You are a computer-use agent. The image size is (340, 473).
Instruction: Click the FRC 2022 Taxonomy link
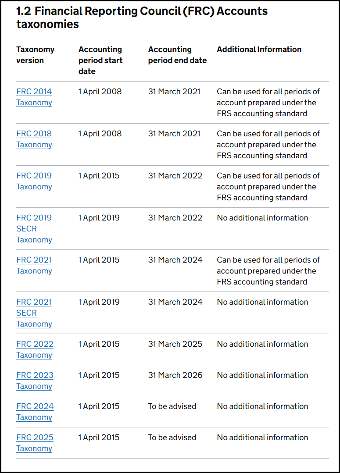(35, 349)
